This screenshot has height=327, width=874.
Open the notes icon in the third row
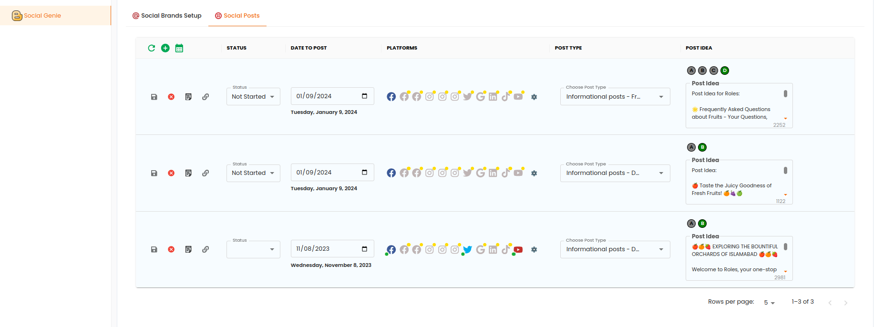tap(188, 249)
